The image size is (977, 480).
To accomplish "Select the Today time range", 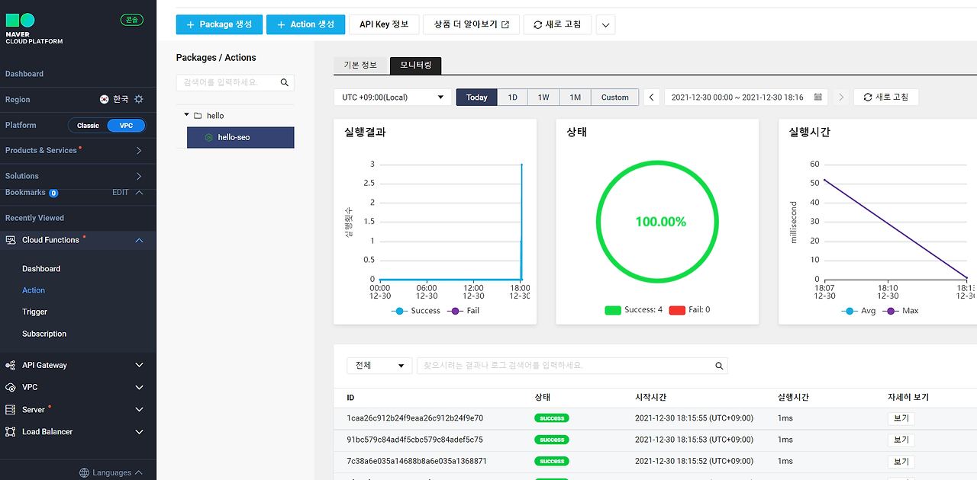I will (477, 97).
